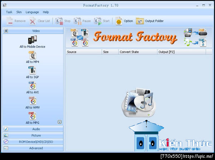Open the Language menu

(x=32, y=12)
